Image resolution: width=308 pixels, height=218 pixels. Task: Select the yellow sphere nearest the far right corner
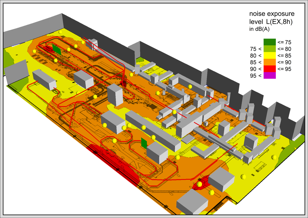pyautogui.click(x=274, y=157)
